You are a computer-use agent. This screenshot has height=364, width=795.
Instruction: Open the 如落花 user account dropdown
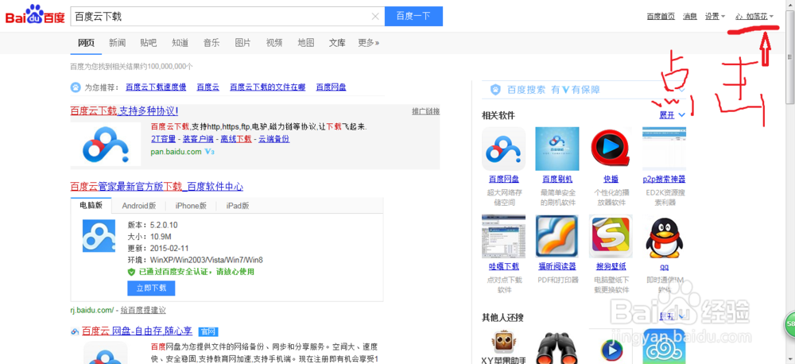click(754, 16)
